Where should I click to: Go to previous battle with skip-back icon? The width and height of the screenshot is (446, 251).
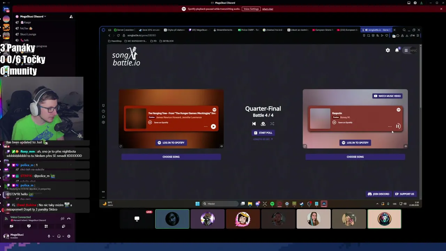254,124
